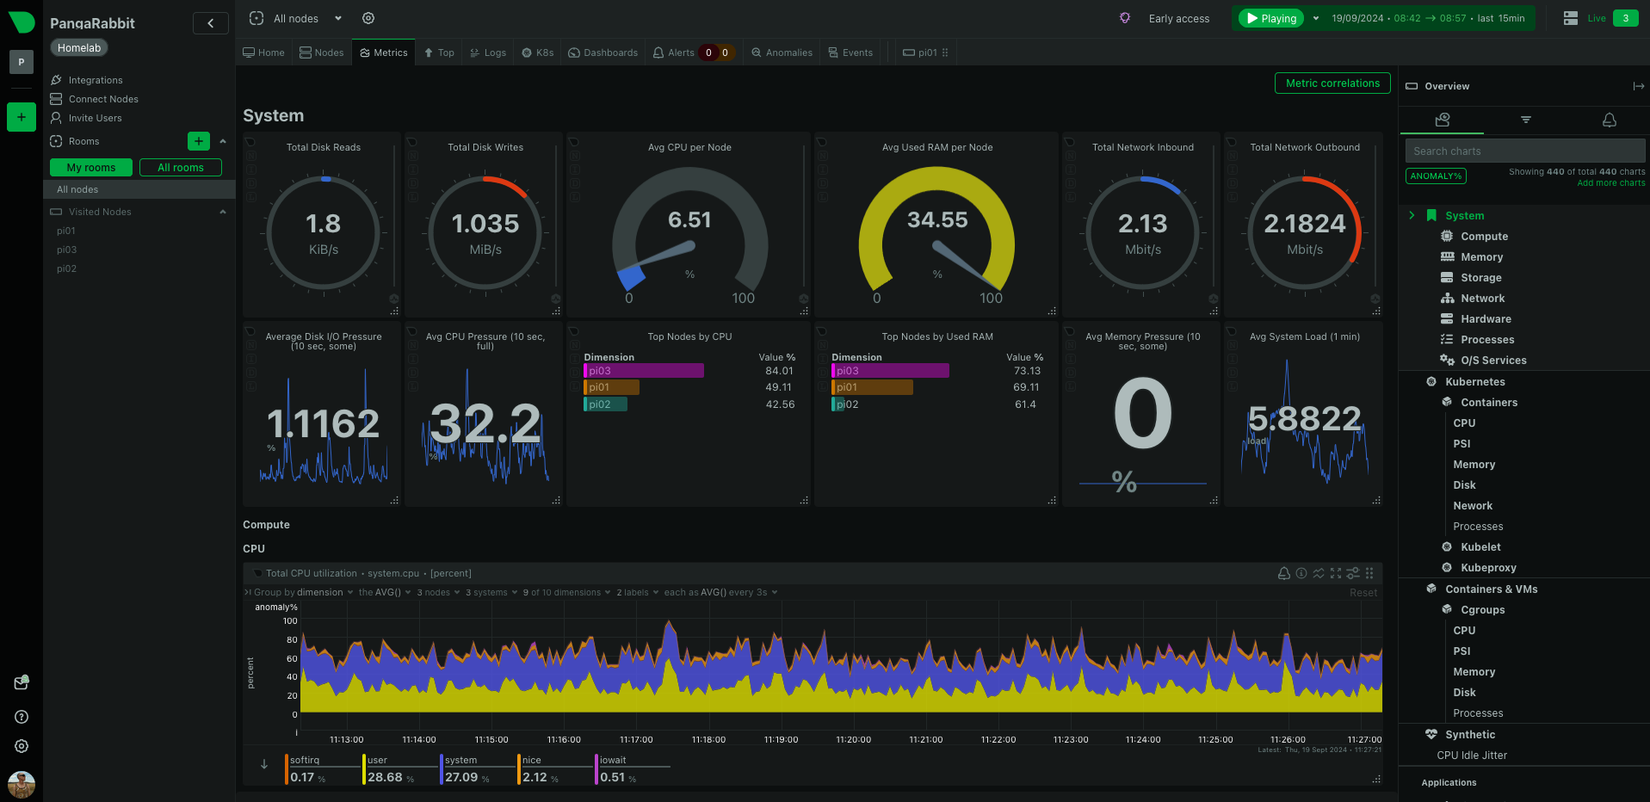The image size is (1650, 802).
Task: Select the filter funnel tab in the right panel
Action: pos(1525,120)
